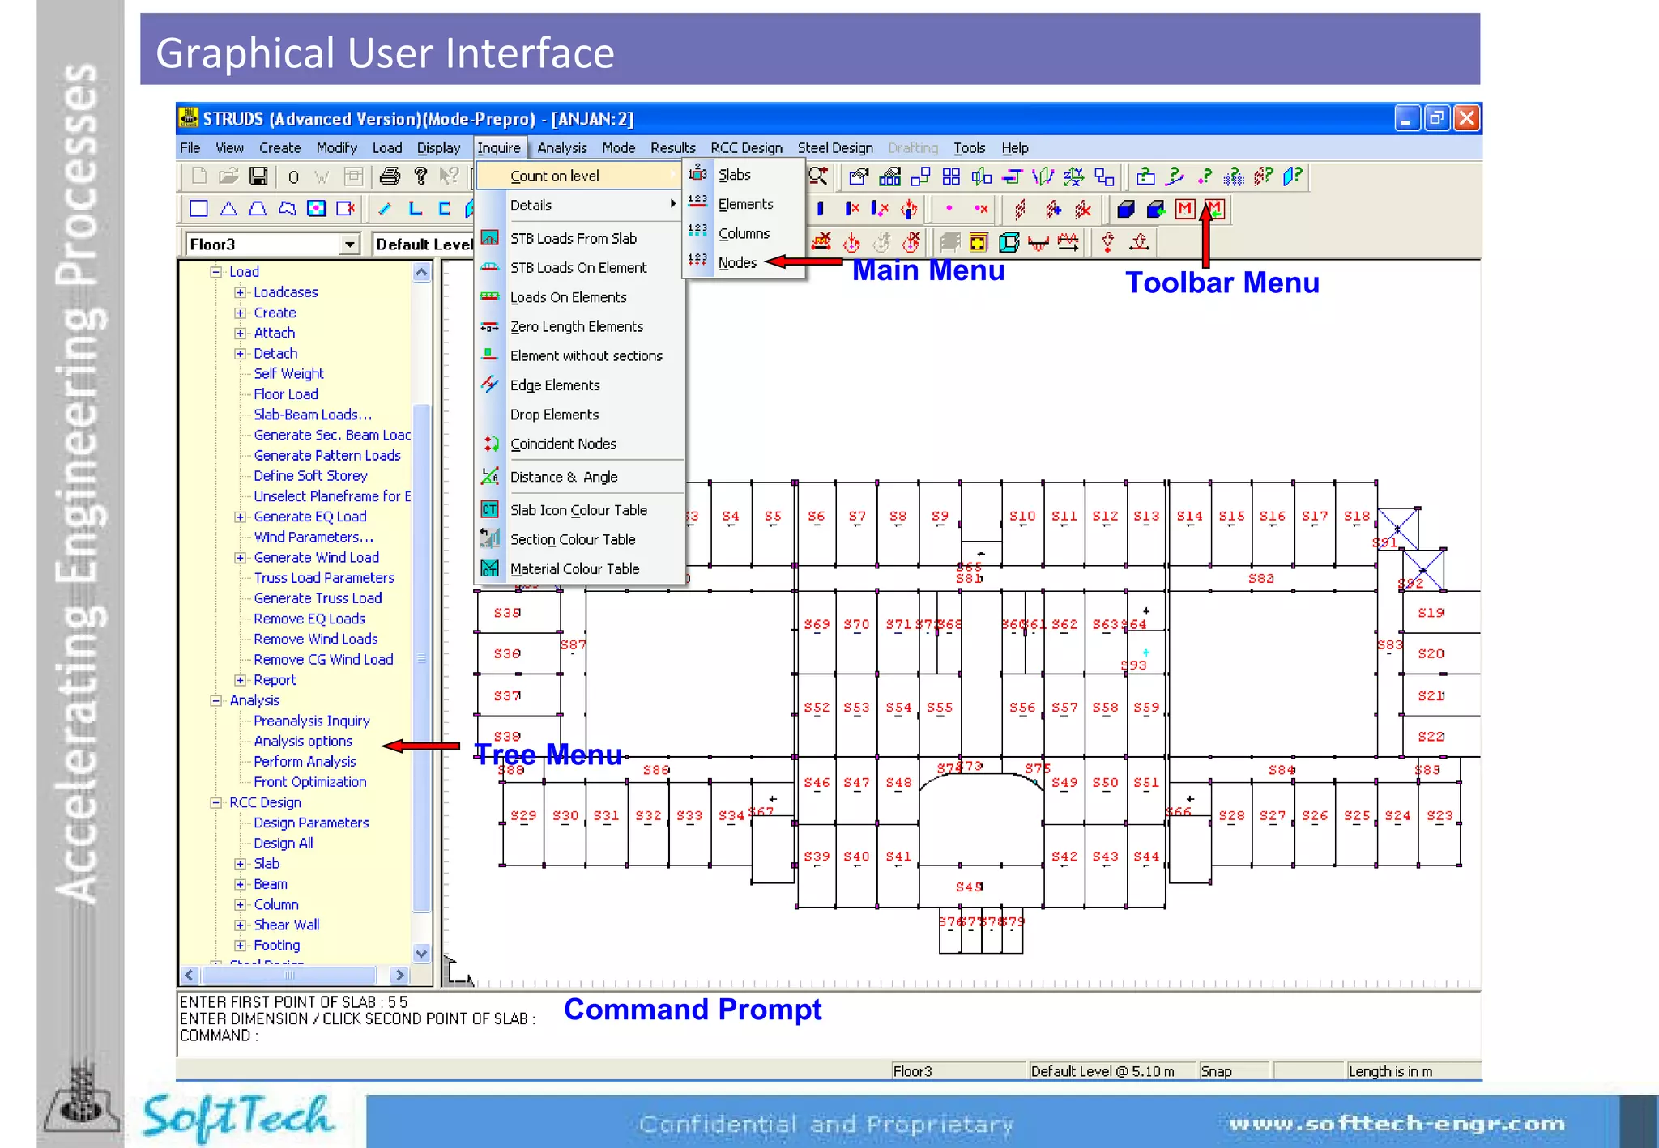Select the triangular slab tool
The width and height of the screenshot is (1659, 1148).
[228, 209]
